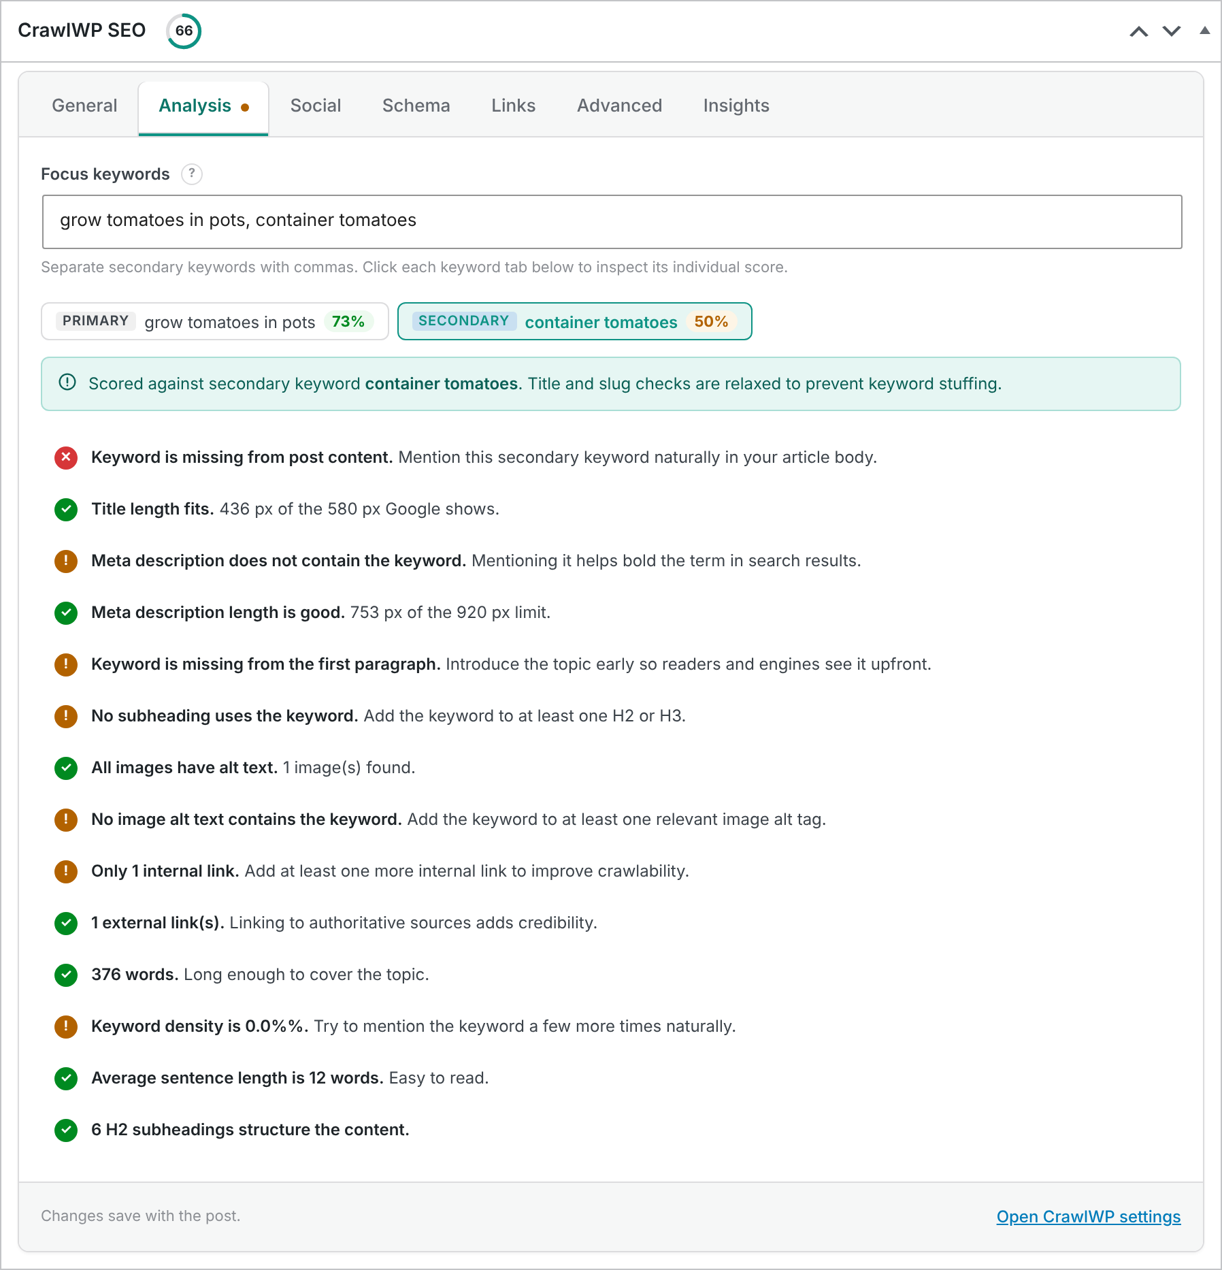Screen dimensions: 1222x1270
Task: Select the secondary keyword container tomatoes
Action: tap(575, 321)
